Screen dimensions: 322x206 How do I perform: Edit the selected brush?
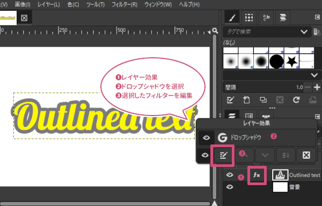[x=230, y=100]
